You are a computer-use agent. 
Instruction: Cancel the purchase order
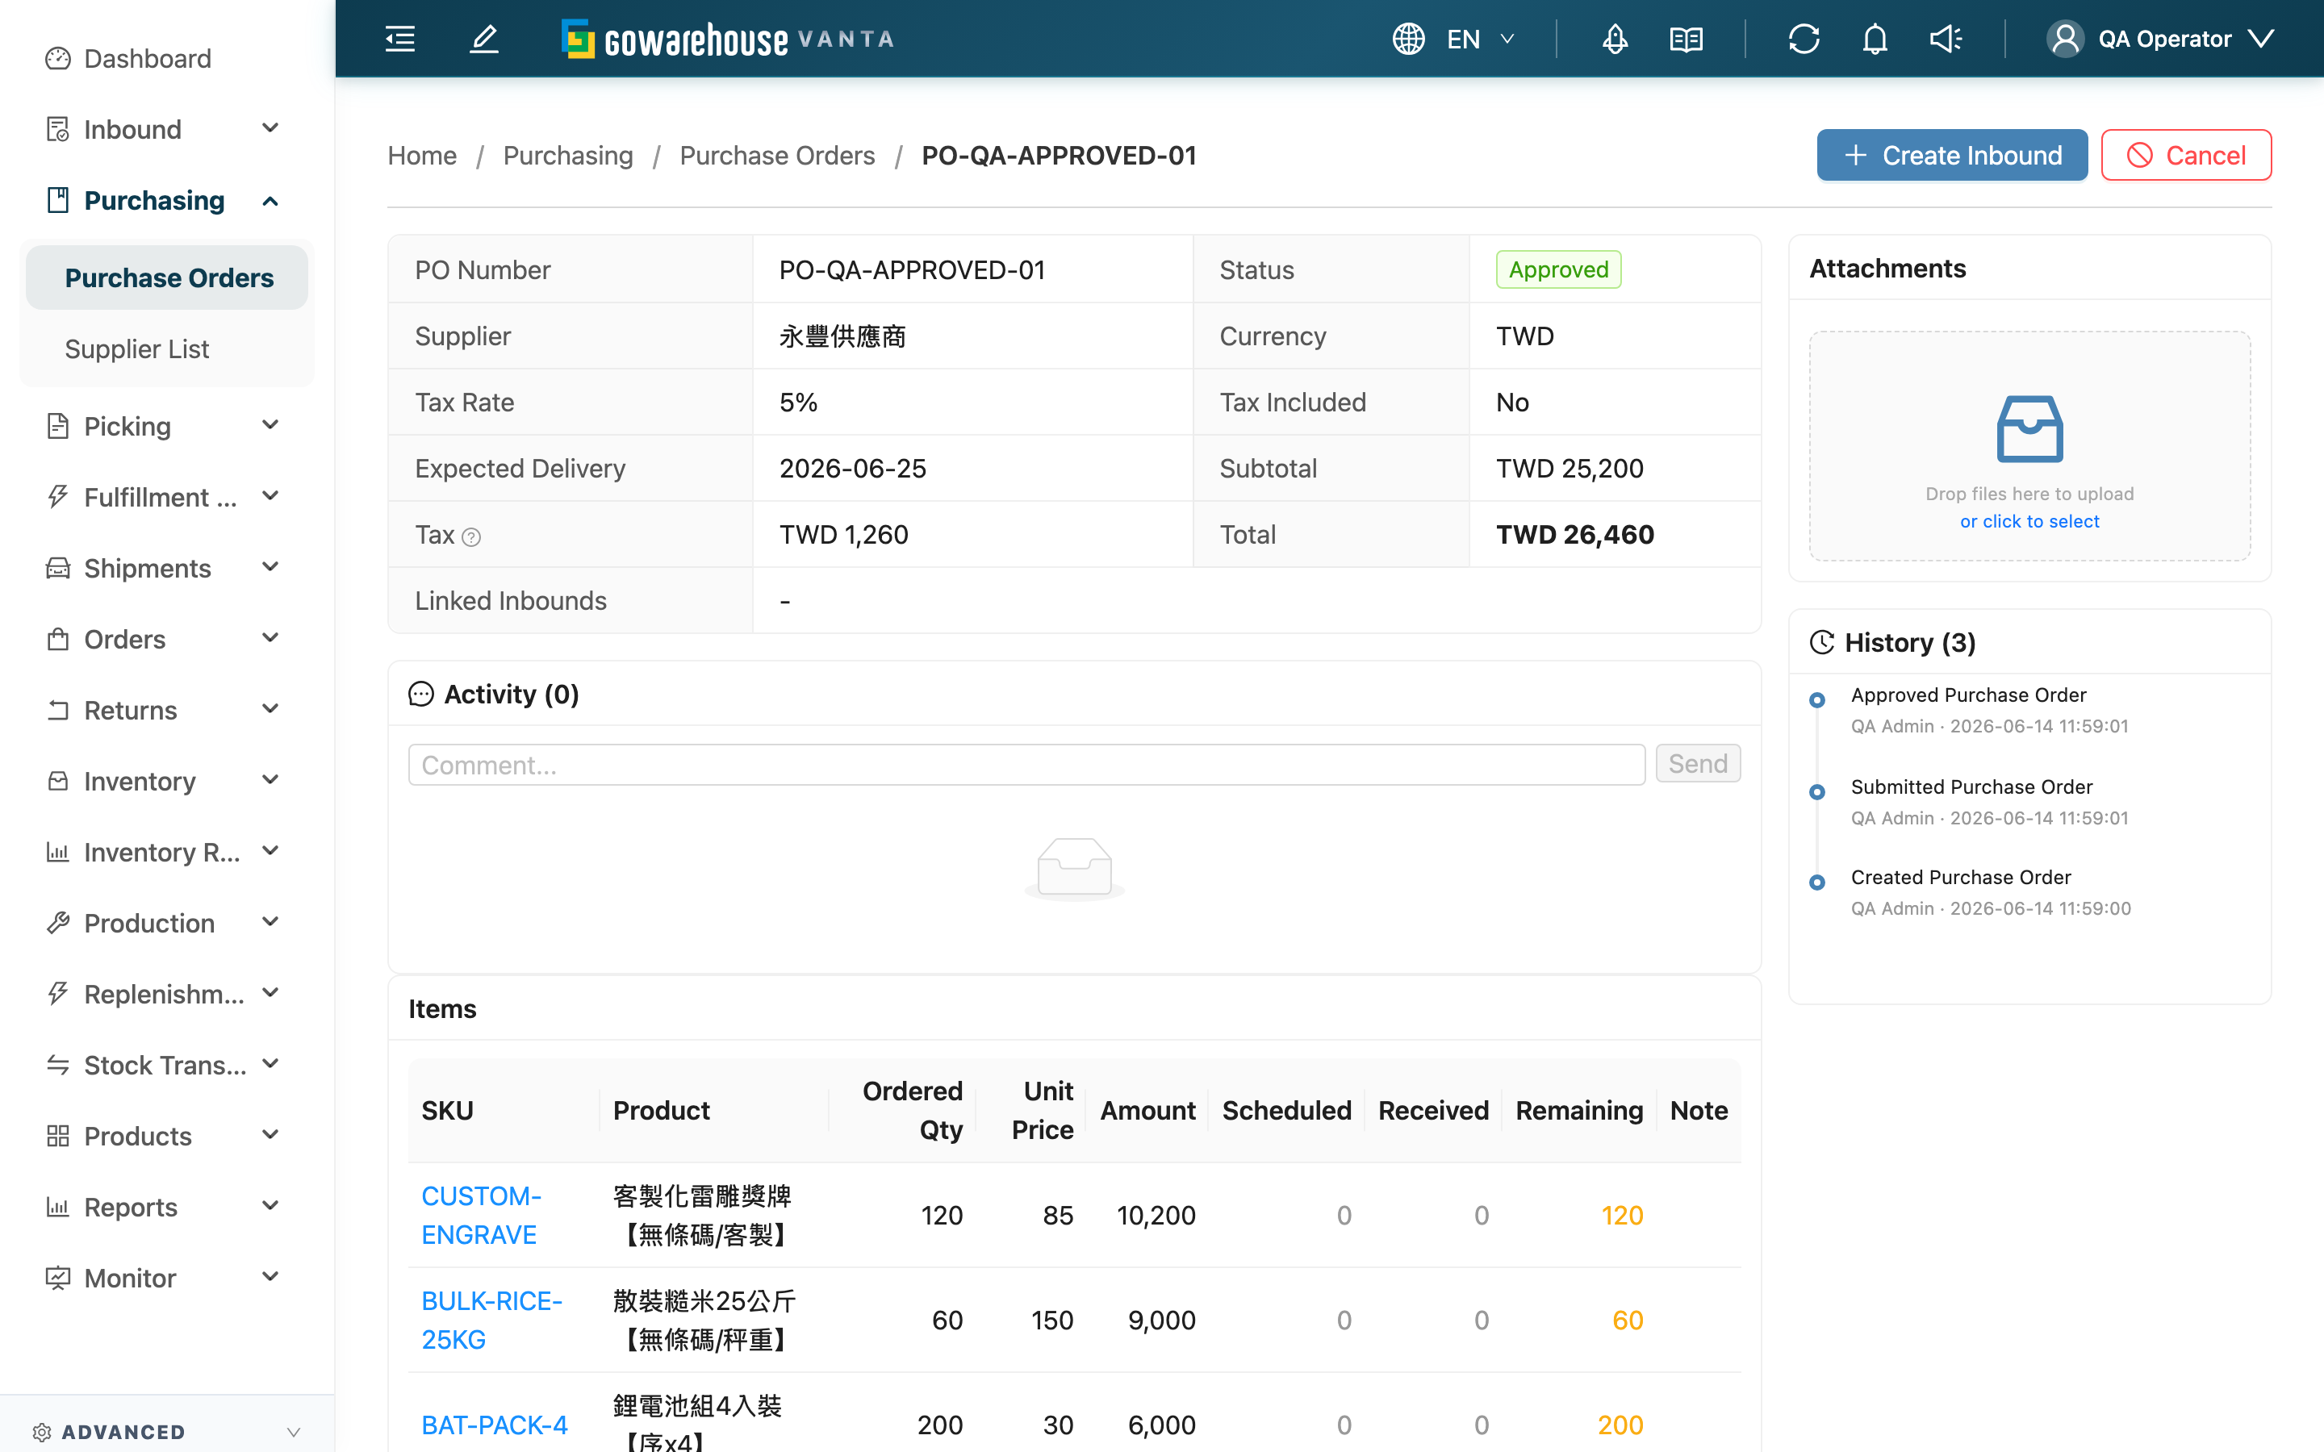coord(2186,155)
